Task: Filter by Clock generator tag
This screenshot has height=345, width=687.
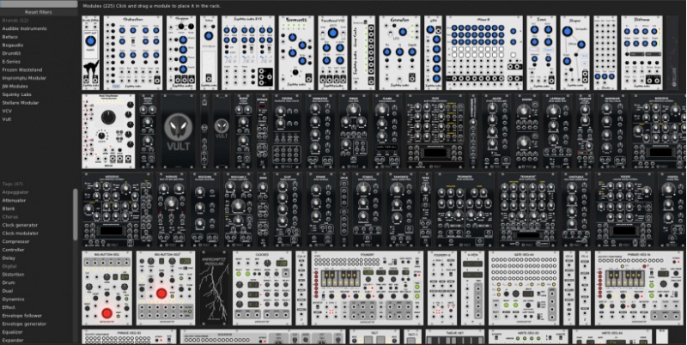Action: point(20,225)
